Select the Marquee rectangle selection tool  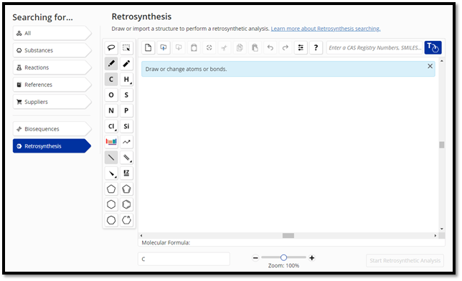[x=126, y=48]
